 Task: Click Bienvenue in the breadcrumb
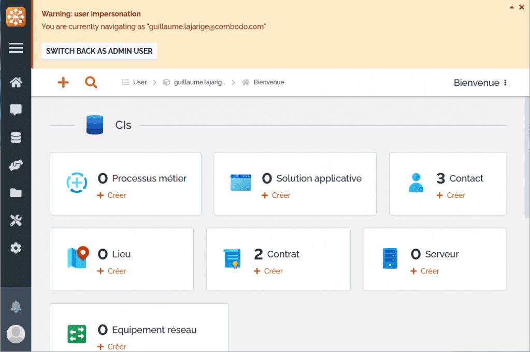point(268,82)
